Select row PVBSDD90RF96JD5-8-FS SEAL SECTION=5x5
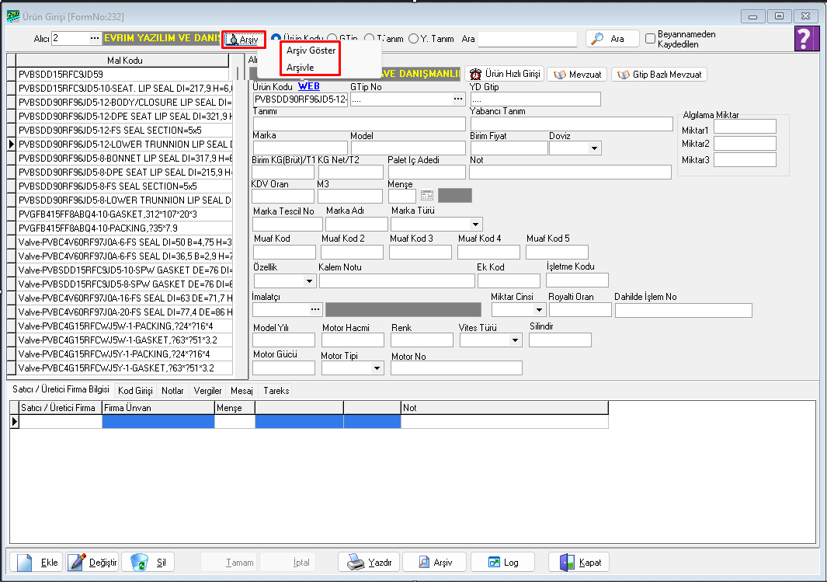 (124, 186)
